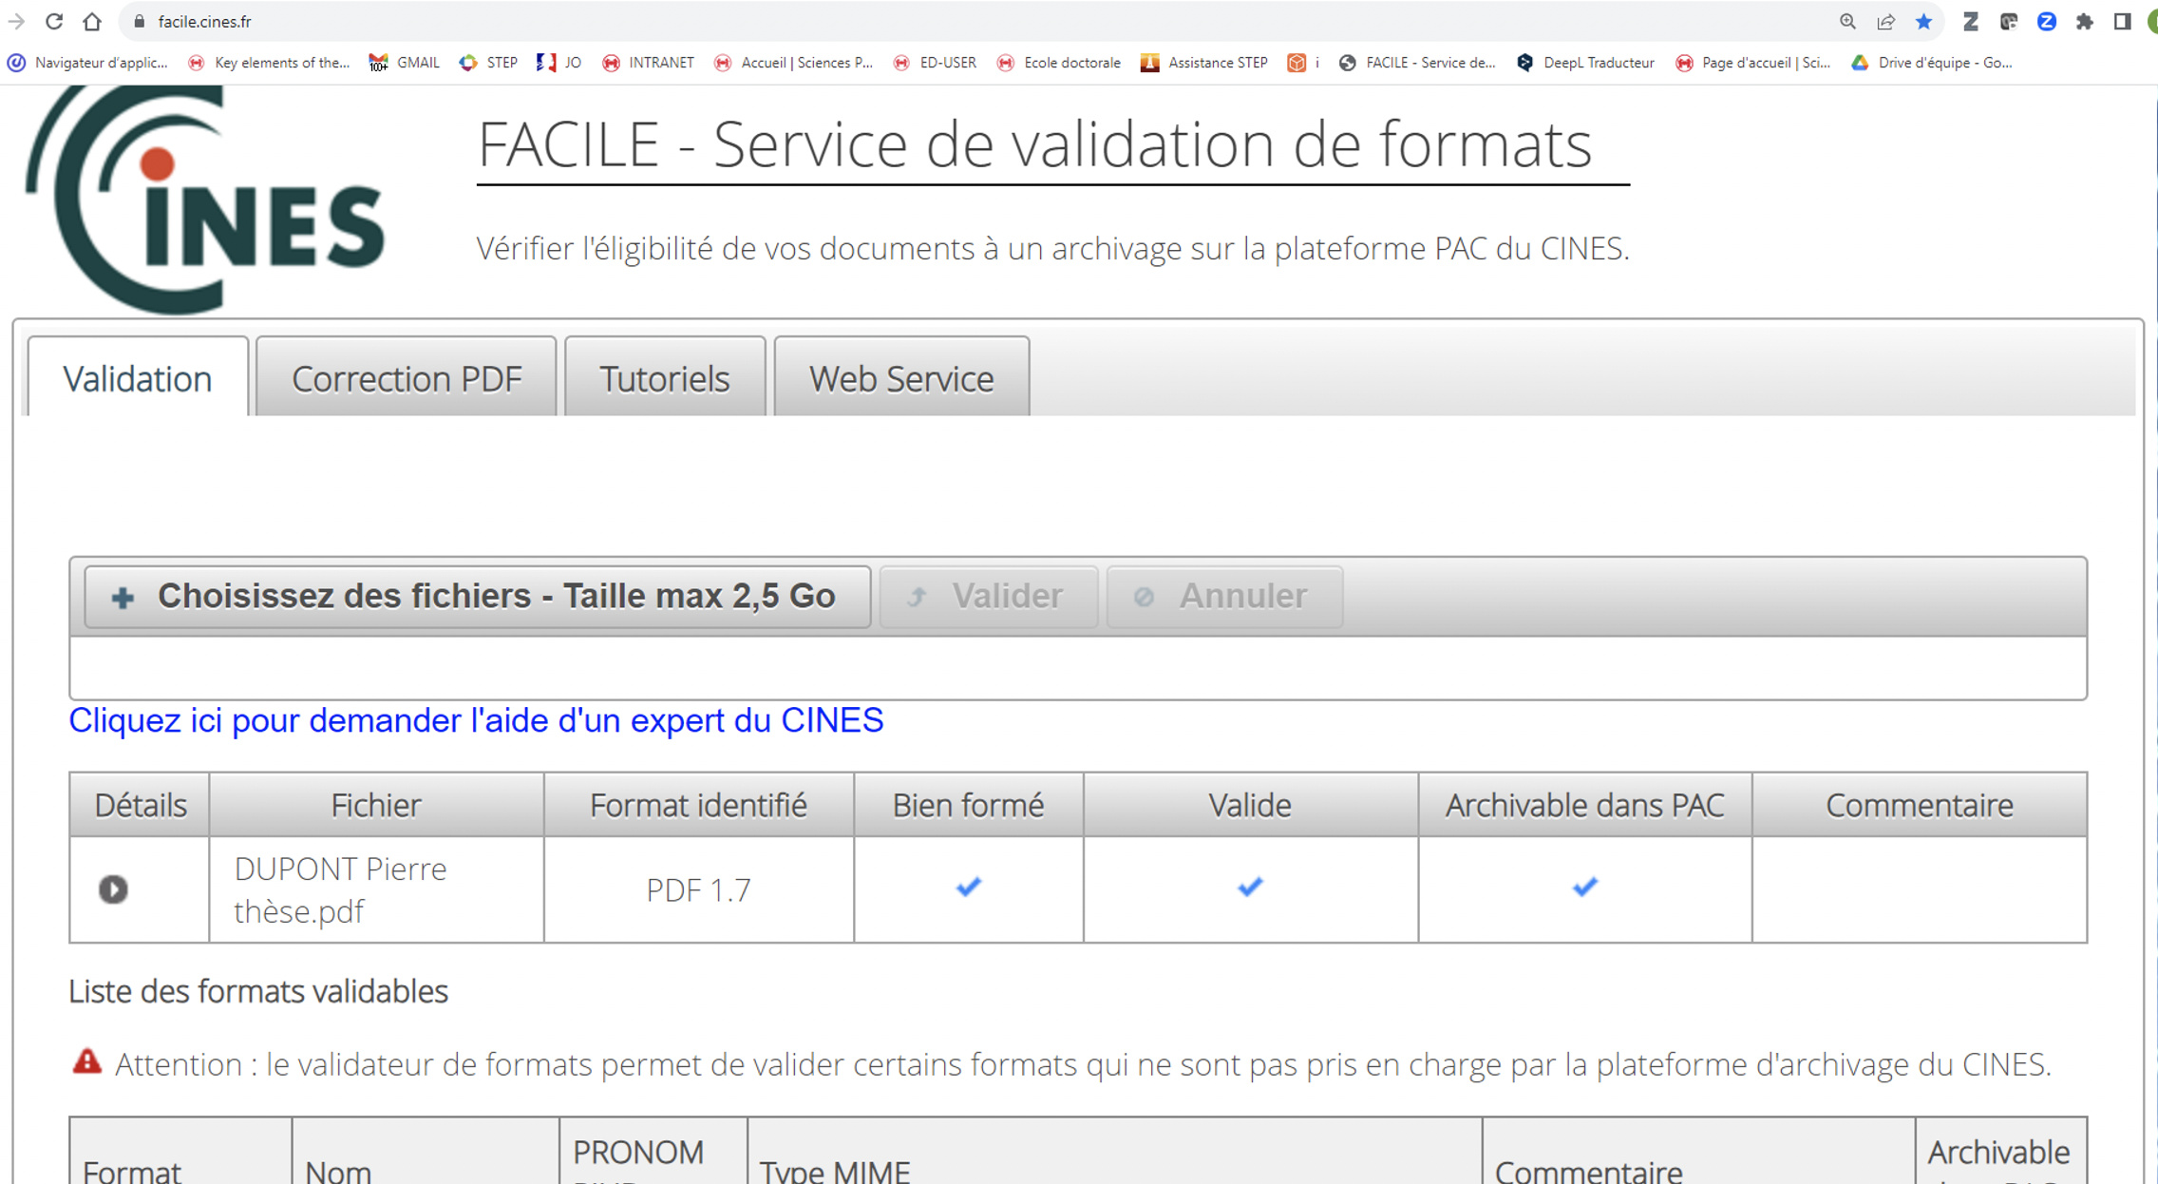This screenshot has height=1184, width=2158.
Task: Click the Liste des formats validables heading
Action: [x=258, y=991]
